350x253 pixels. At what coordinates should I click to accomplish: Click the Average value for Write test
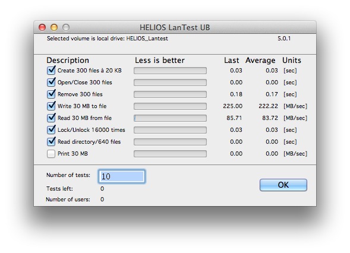269,106
